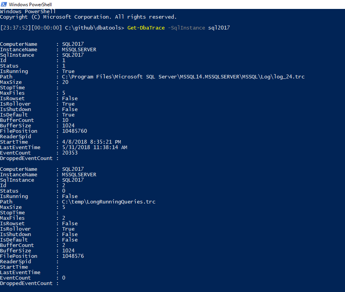Click the PowerShell icon in the title bar
Screen dimensions: 345x292
pos(4,4)
